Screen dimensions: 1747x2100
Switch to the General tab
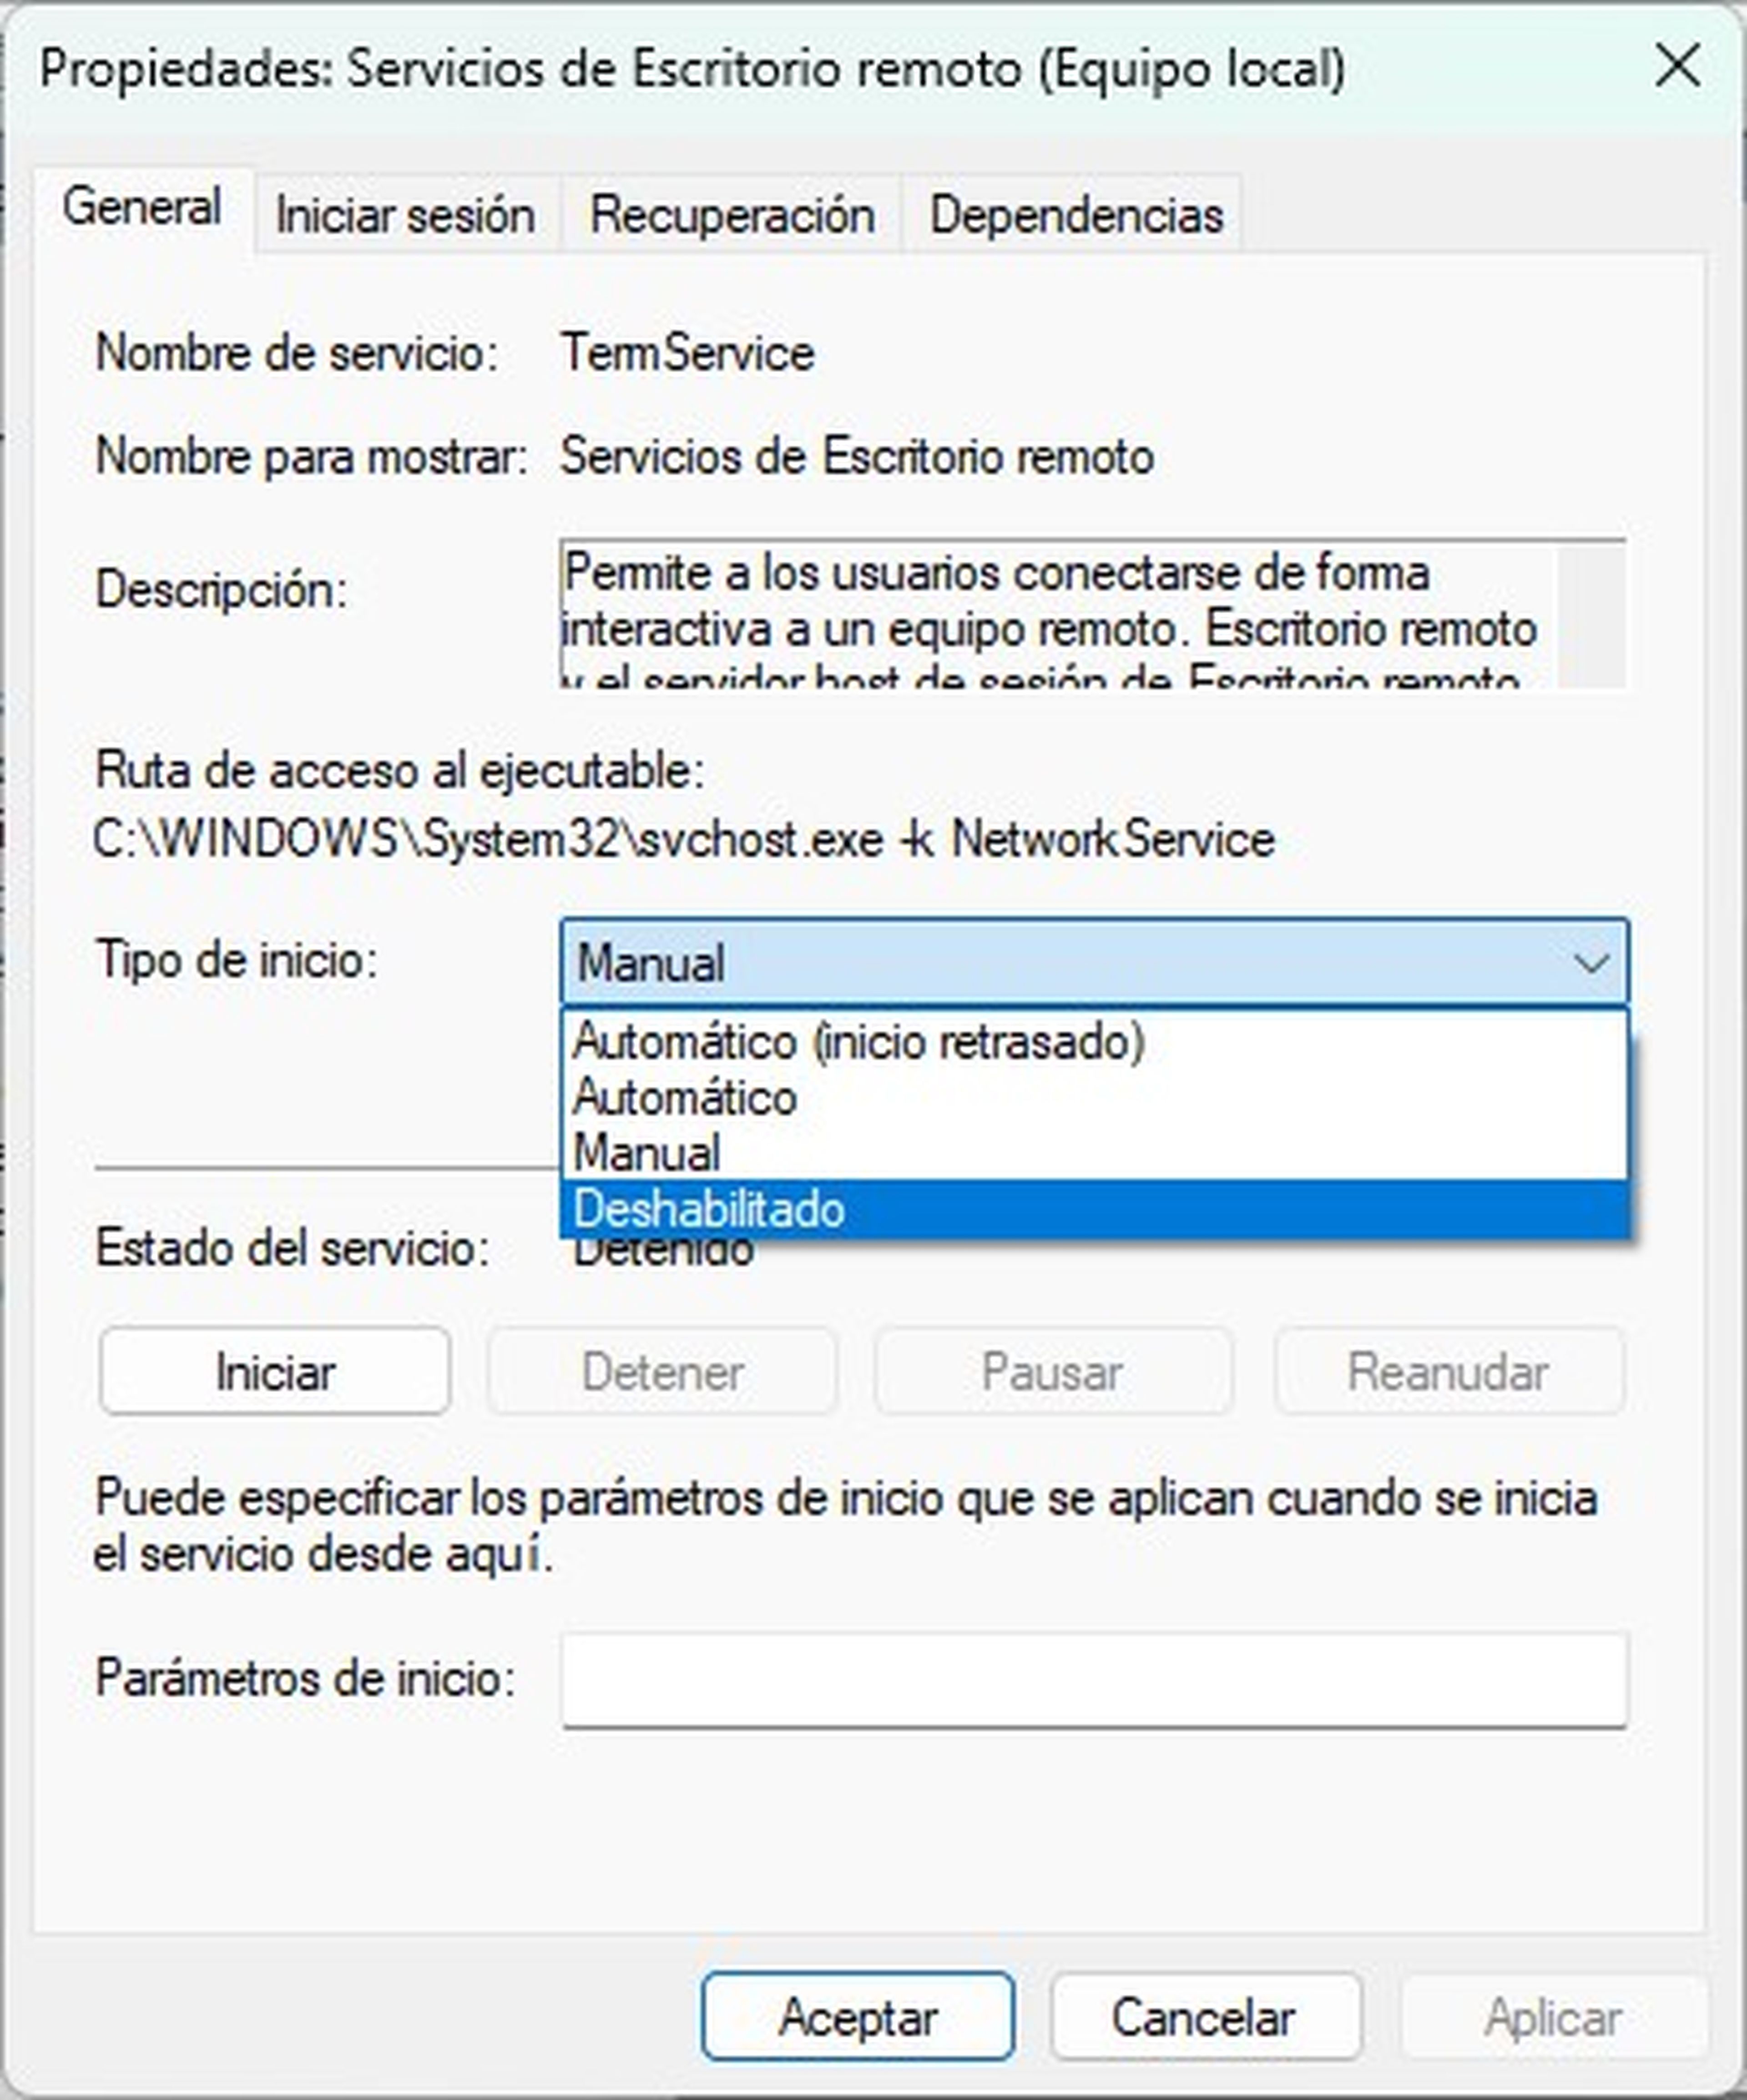(142, 208)
